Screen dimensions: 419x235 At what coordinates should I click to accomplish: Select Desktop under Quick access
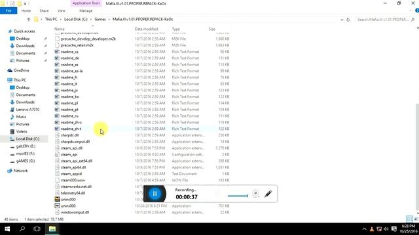coord(23,39)
